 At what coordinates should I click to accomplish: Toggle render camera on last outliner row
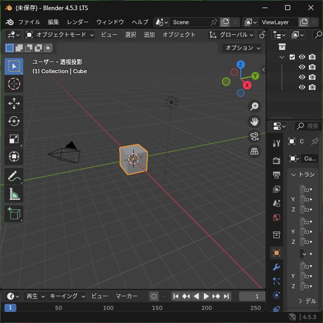point(312,87)
